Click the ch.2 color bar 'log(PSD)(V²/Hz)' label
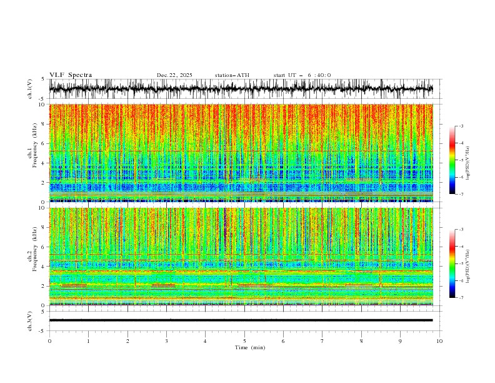Viewport: 495px width, 383px height. [x=468, y=267]
